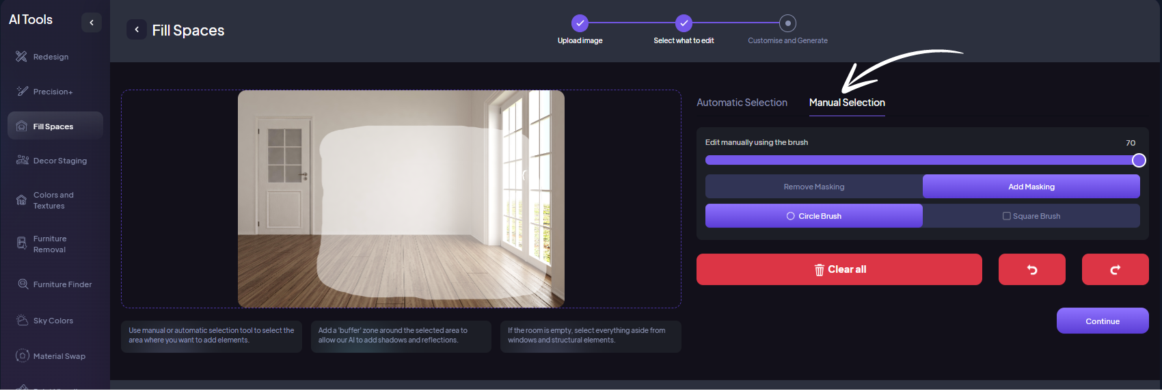Click Clear all to reset masking
The height and width of the screenshot is (391, 1162).
(839, 270)
